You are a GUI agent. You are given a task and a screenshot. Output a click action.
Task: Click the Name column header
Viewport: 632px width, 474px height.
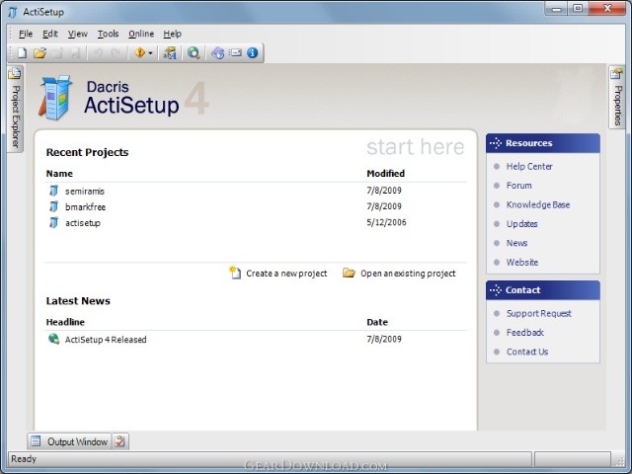[59, 174]
